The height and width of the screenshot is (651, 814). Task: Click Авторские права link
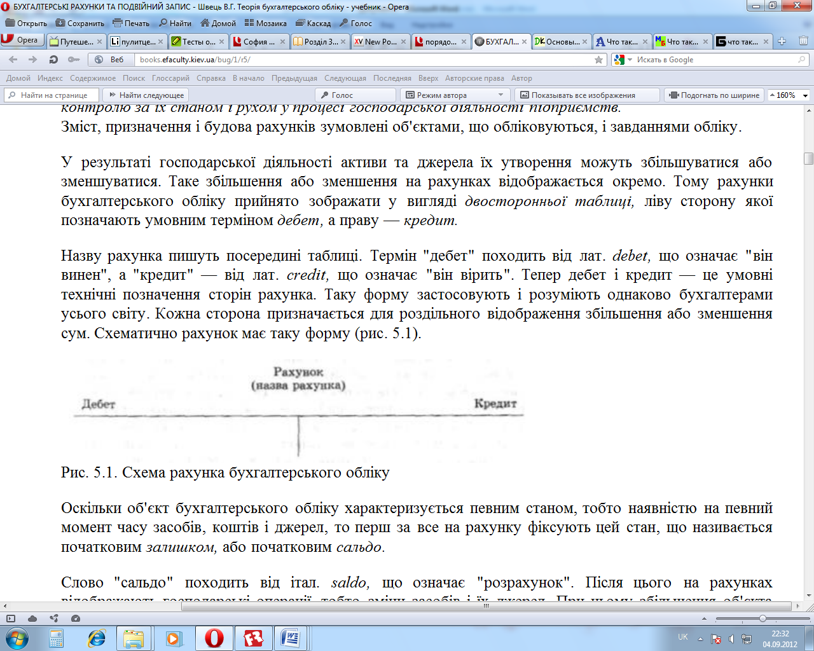(474, 78)
